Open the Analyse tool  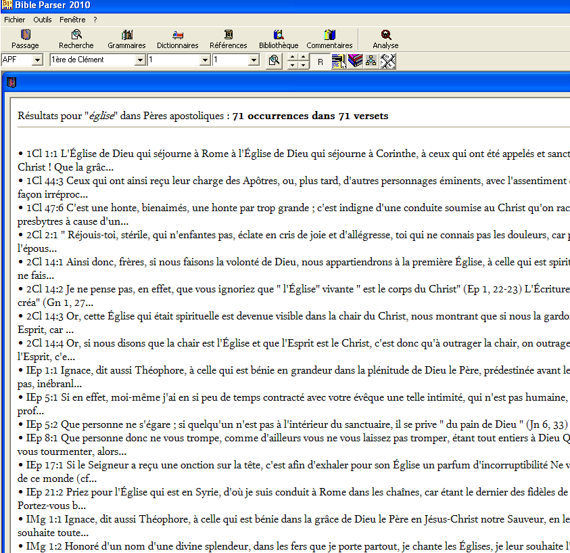click(385, 39)
